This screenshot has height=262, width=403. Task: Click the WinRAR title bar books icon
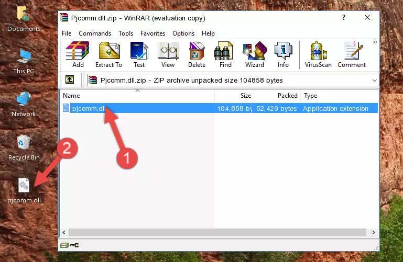[x=64, y=17]
